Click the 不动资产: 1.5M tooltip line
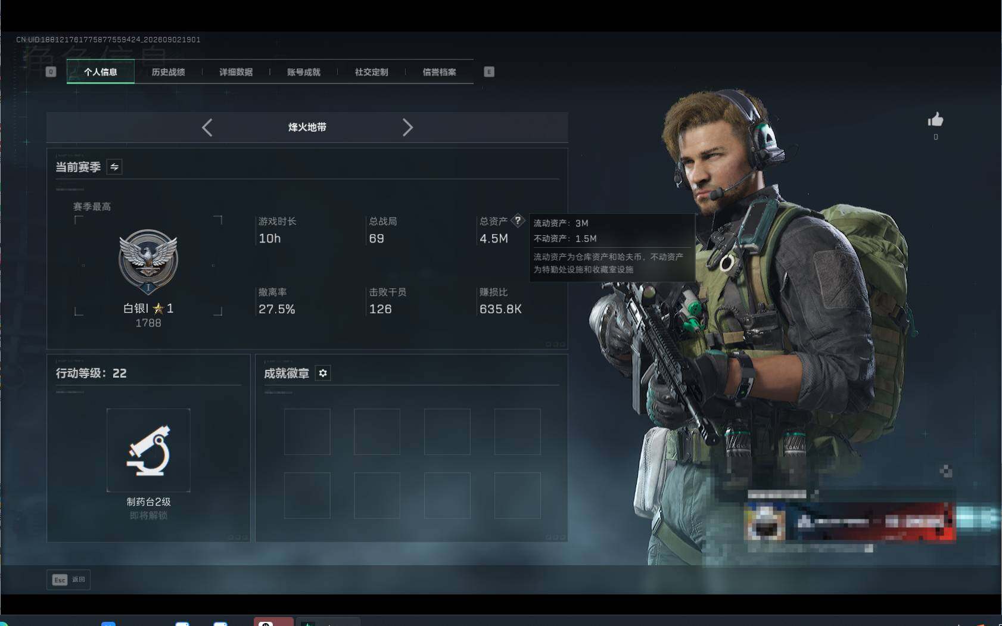The height and width of the screenshot is (626, 1002). 565,239
